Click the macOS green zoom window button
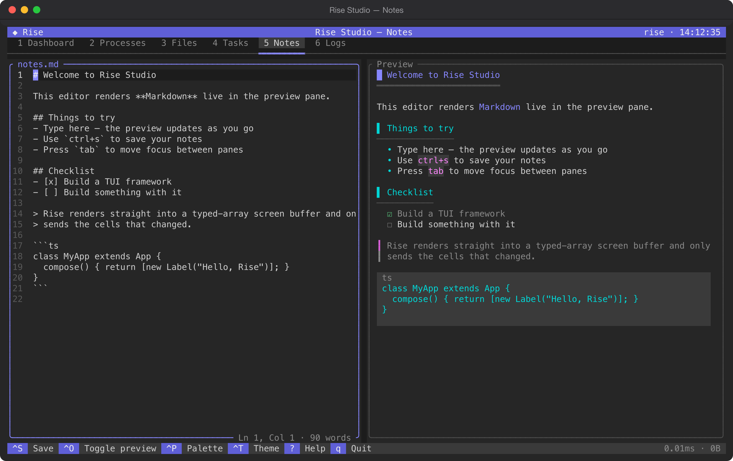The width and height of the screenshot is (733, 461). (37, 10)
